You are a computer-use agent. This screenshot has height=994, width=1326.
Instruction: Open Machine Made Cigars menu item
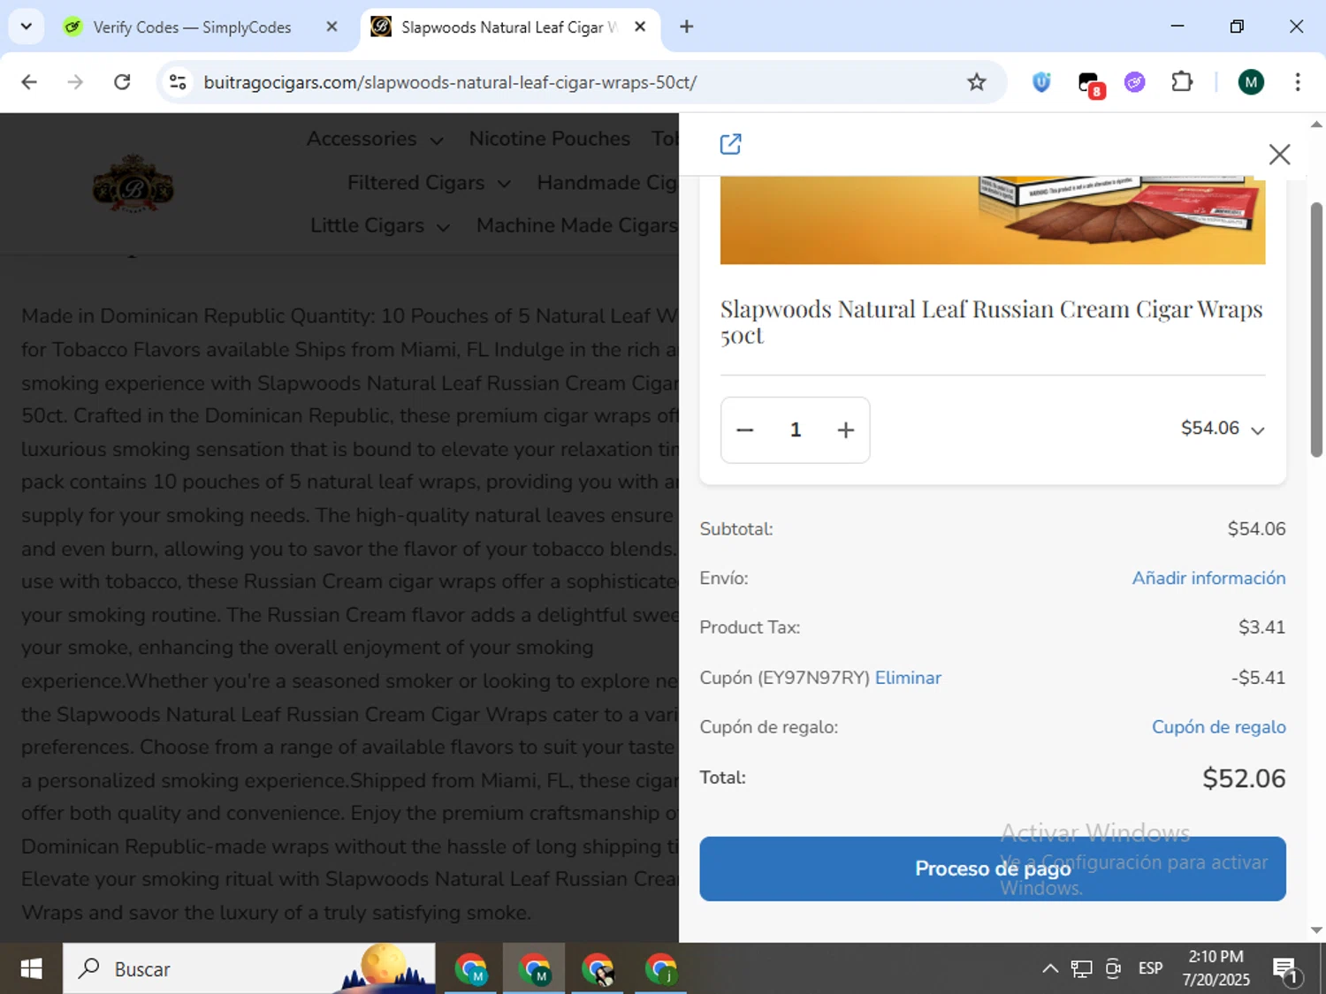pos(577,226)
